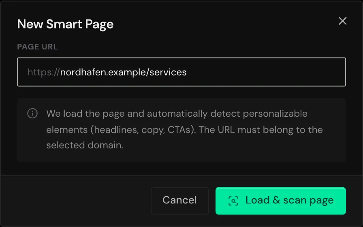Close the New Smart Page dialog

[343, 21]
